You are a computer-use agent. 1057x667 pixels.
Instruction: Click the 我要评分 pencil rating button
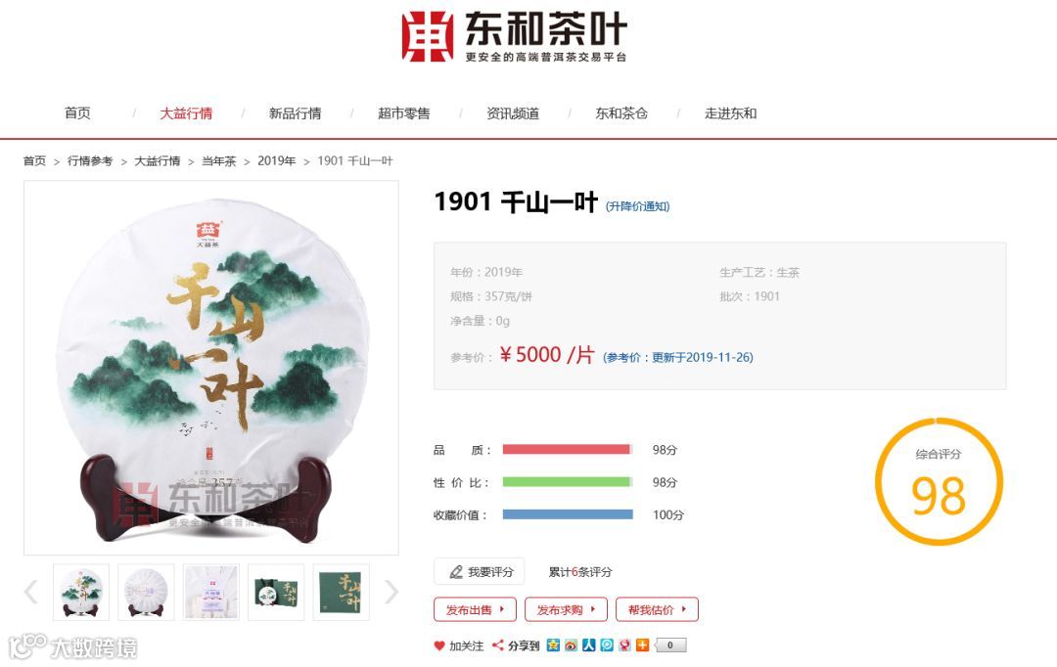[x=480, y=572]
